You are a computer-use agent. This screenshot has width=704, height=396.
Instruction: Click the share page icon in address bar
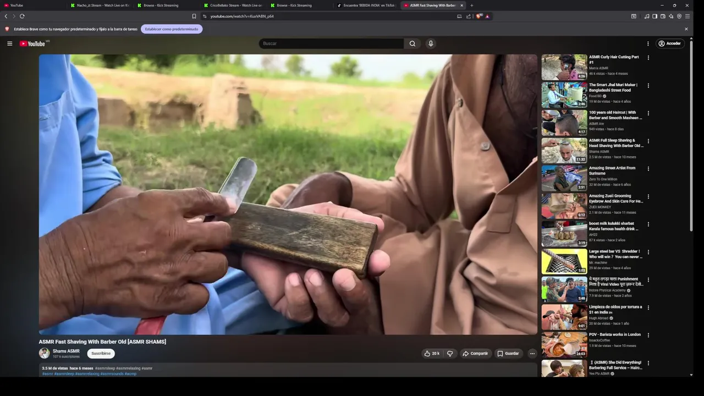tap(469, 16)
